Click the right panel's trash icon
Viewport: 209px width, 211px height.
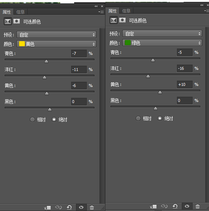coord(197,206)
